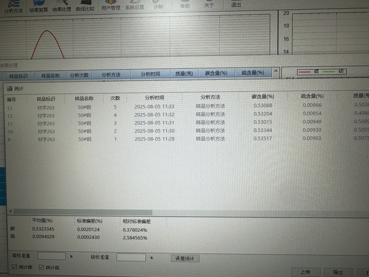Click the 结果复算 toolbar icon

point(38,7)
